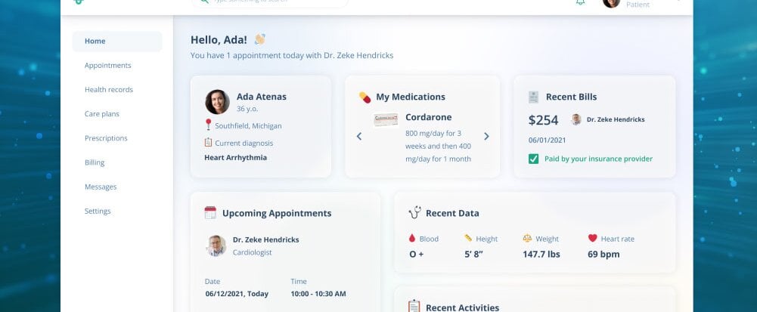Click the Recent Activities clipboard icon
The height and width of the screenshot is (312, 757).
414,306
